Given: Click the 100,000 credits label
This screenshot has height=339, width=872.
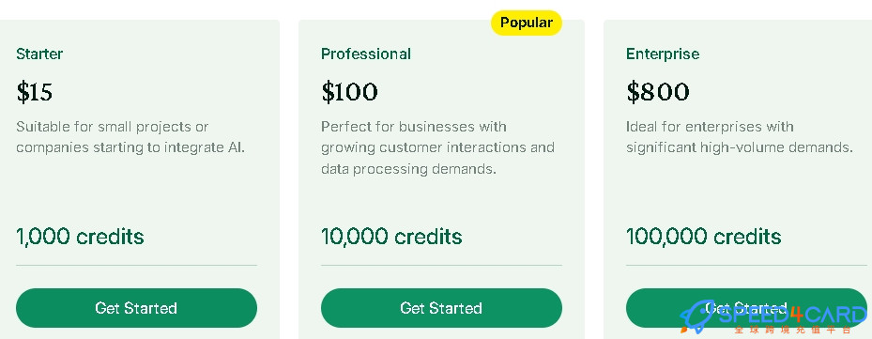Looking at the screenshot, I should click(x=703, y=237).
